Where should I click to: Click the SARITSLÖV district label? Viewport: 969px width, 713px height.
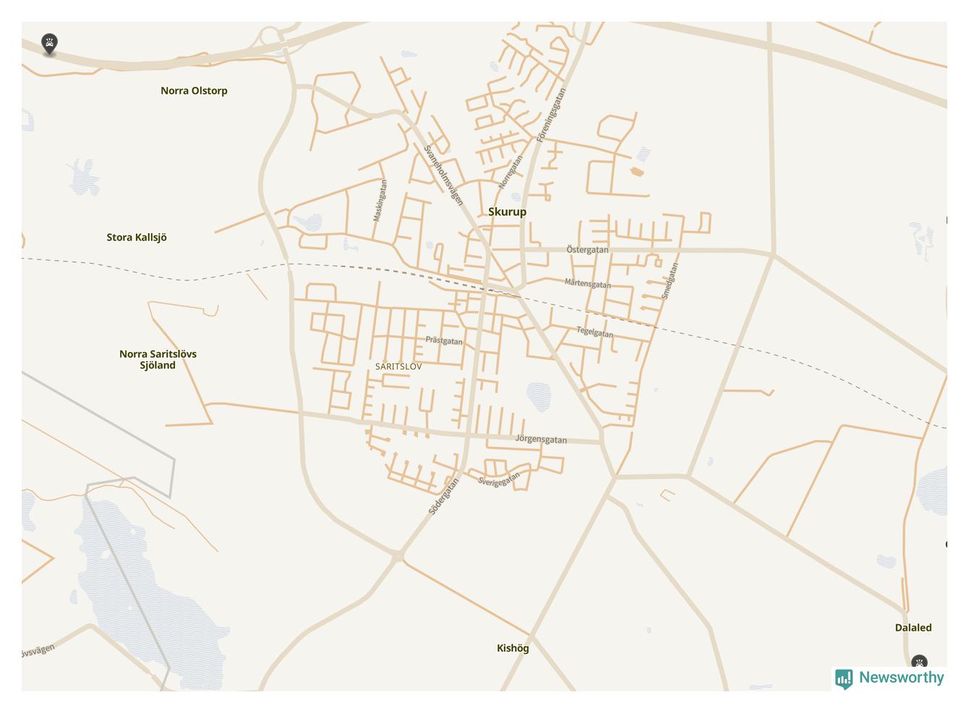(398, 366)
